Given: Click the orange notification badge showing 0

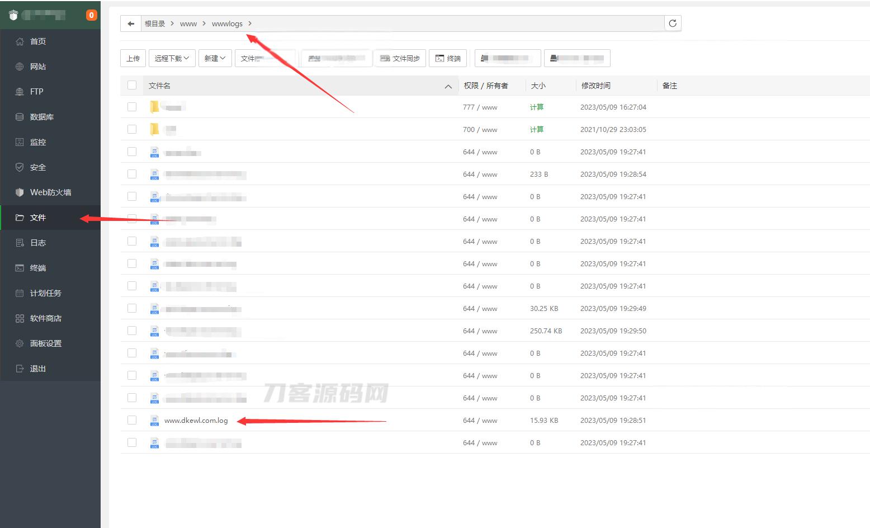Looking at the screenshot, I should coord(91,15).
